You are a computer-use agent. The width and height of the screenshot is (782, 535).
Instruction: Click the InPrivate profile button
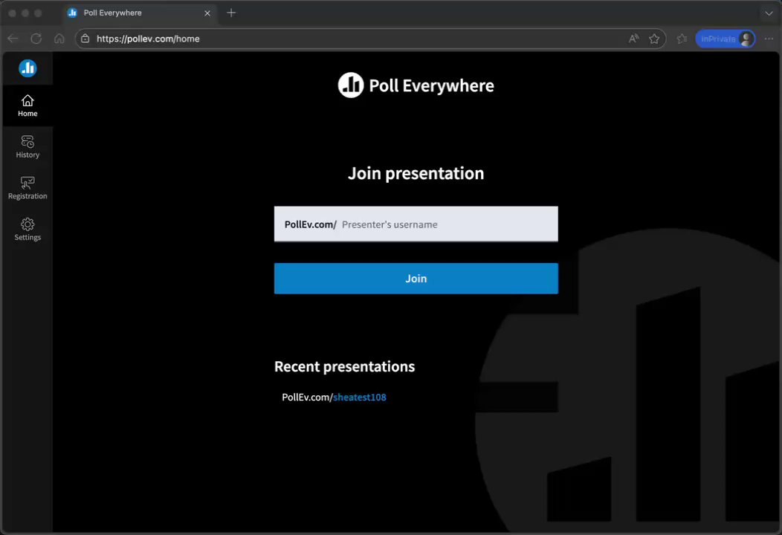click(726, 39)
